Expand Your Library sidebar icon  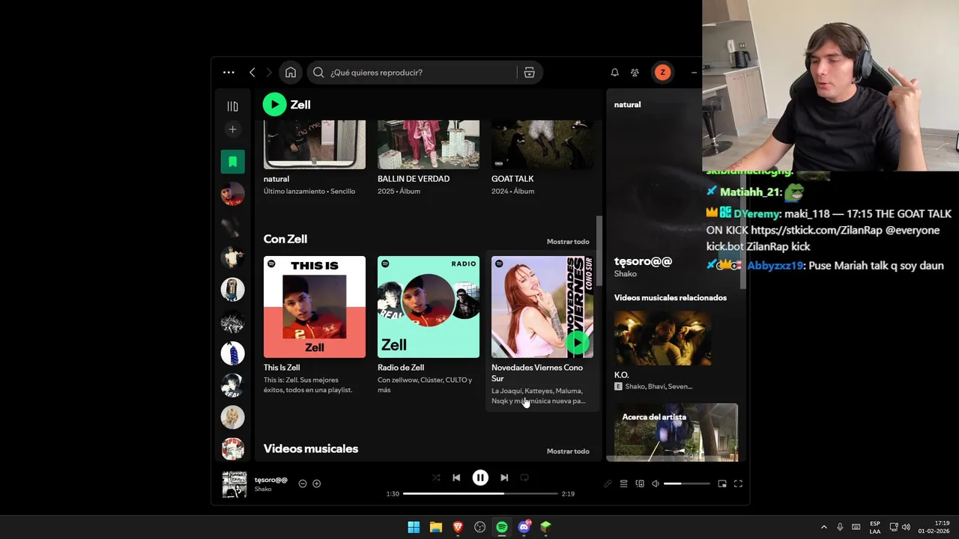click(232, 106)
